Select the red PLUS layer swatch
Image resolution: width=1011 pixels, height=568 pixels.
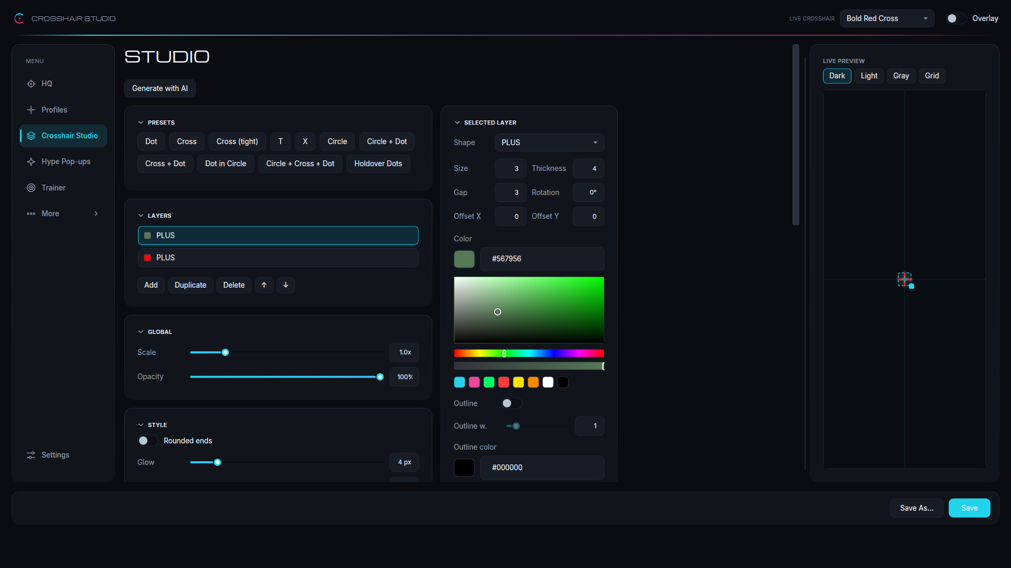[147, 258]
